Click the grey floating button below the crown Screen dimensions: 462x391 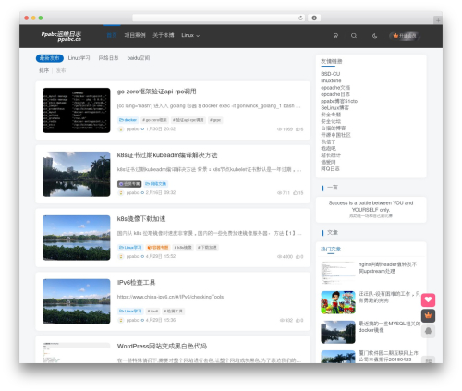coord(428,331)
